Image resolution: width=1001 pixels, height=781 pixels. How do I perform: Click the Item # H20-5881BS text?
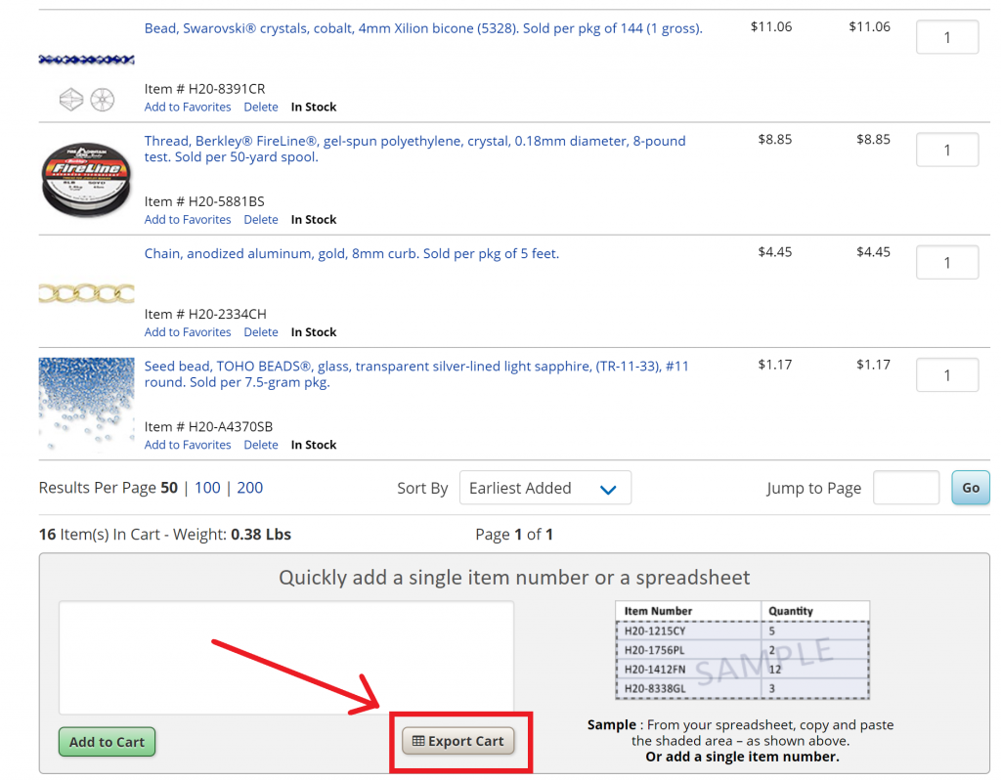(x=204, y=201)
